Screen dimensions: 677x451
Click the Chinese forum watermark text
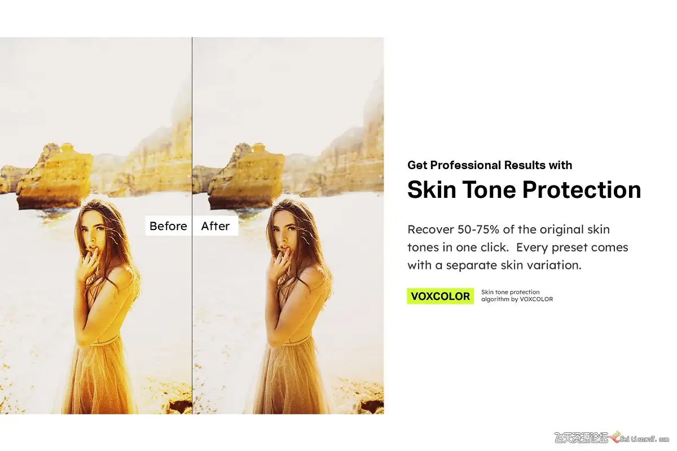point(582,437)
